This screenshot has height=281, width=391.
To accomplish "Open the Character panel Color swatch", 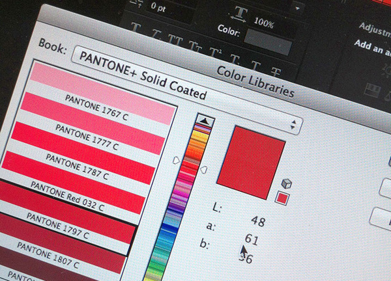I will point(268,42).
